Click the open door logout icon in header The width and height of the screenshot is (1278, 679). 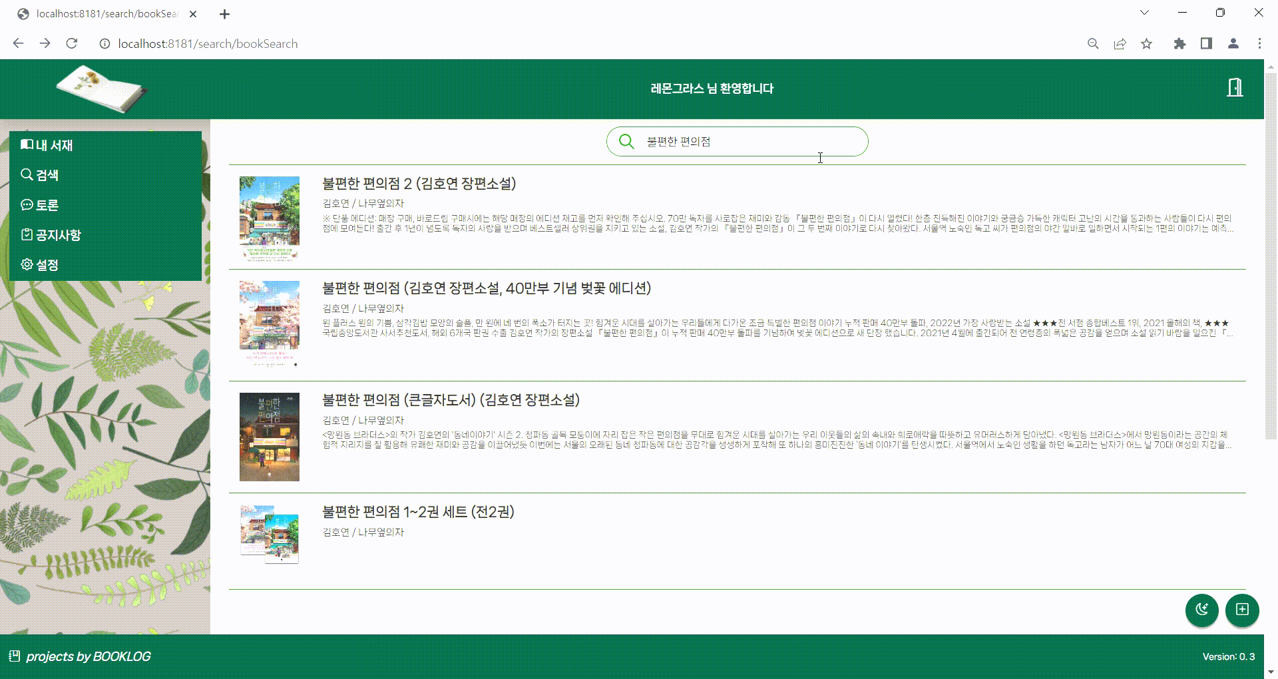1235,87
